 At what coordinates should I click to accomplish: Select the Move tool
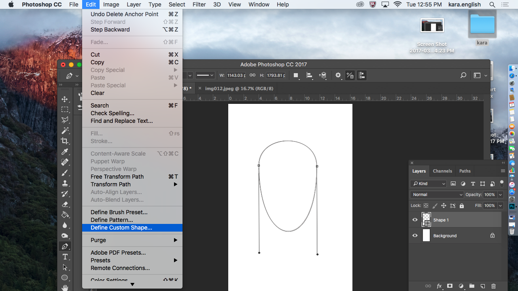tap(65, 98)
